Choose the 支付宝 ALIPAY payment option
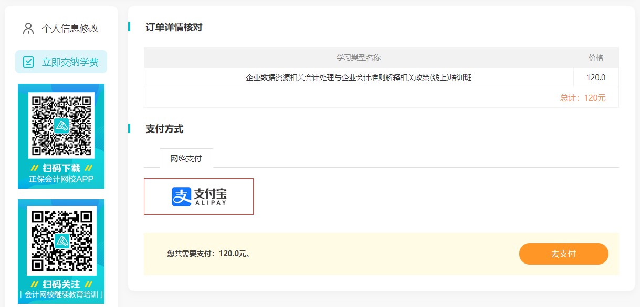 (x=198, y=196)
